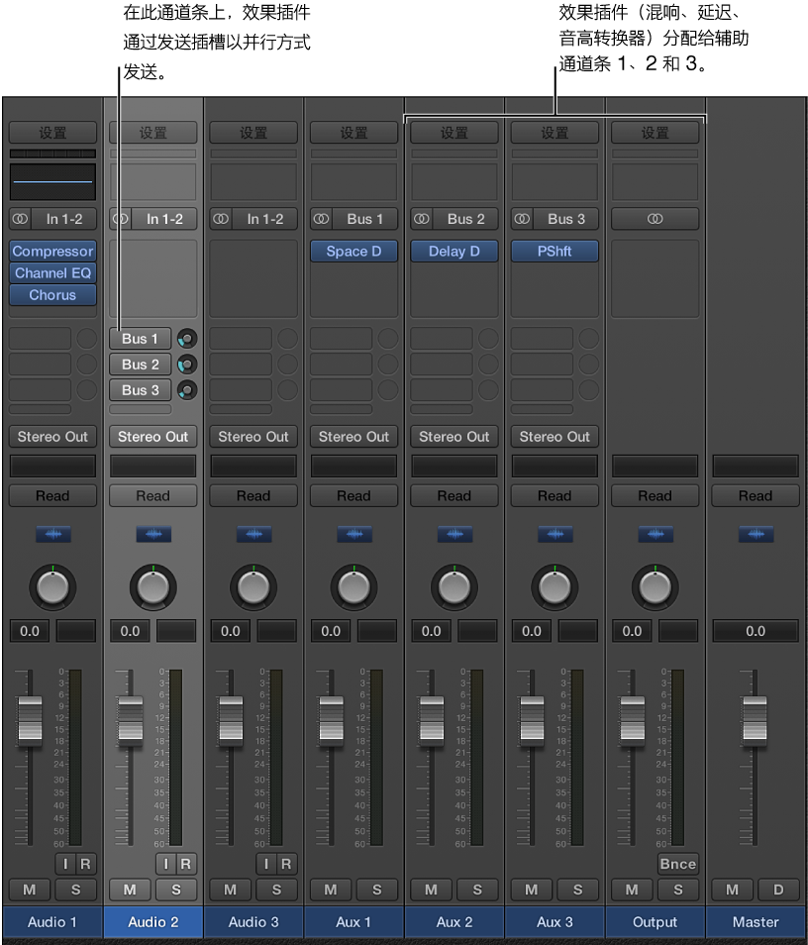Solo the Aux 1 channel
This screenshot has width=808, height=945.
(377, 890)
